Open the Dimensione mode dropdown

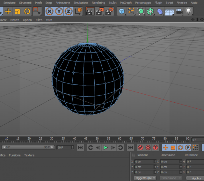click(171, 178)
